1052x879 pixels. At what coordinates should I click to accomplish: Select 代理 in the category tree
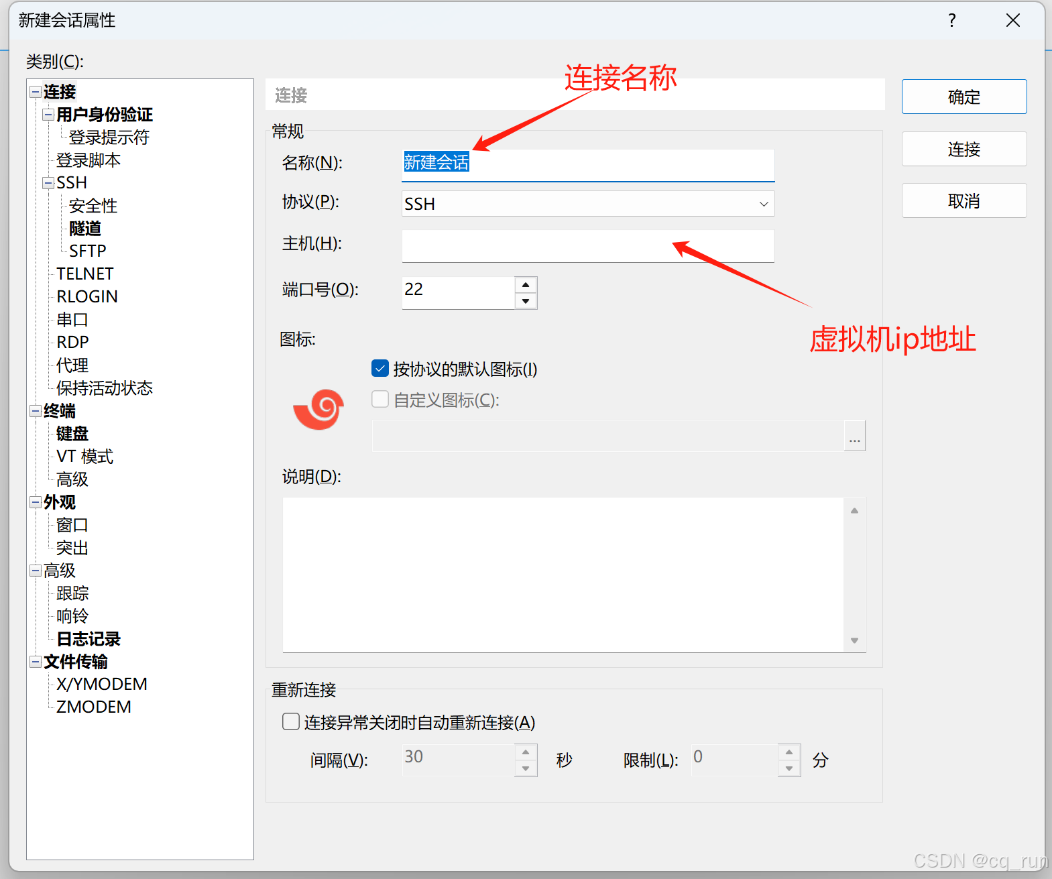(x=72, y=365)
